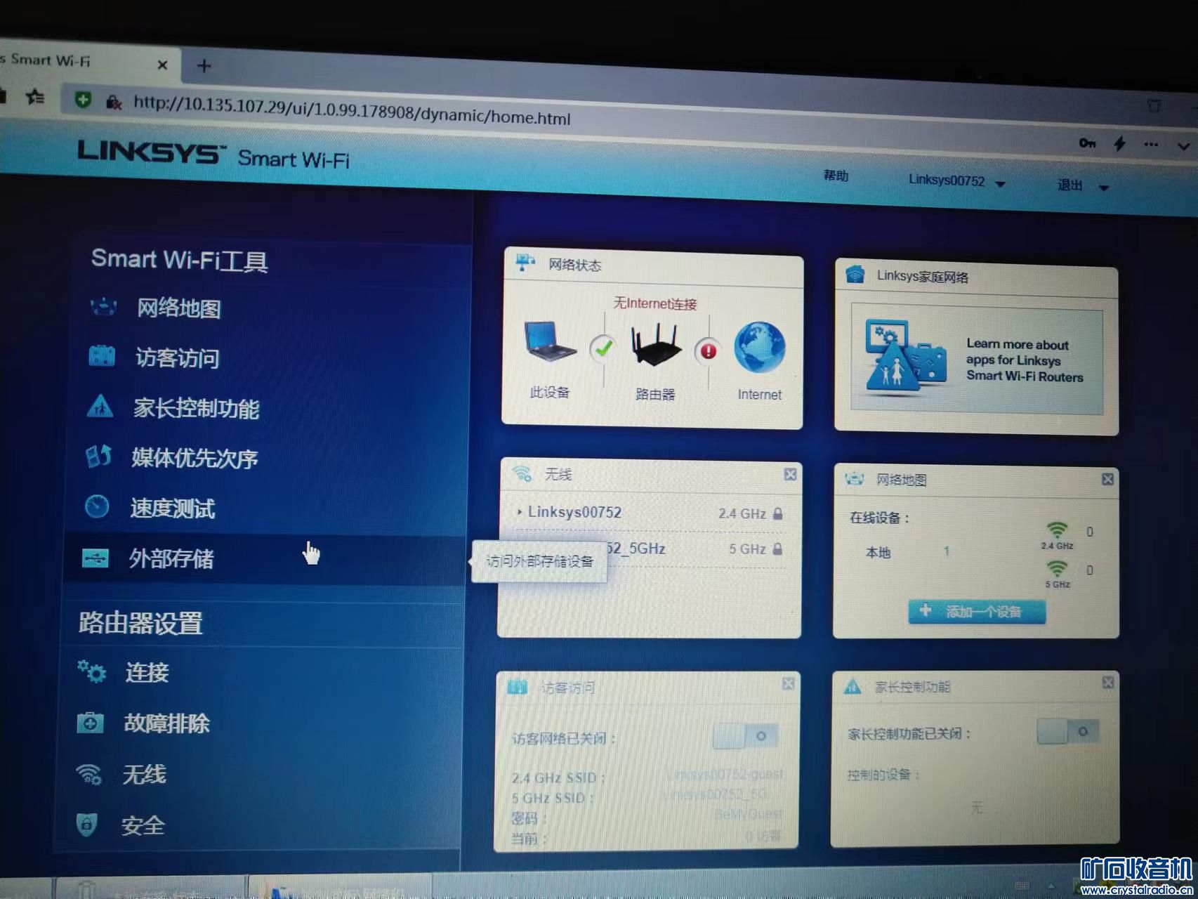Open the 外部存储 drive icon
1198x899 pixels.
(96, 558)
